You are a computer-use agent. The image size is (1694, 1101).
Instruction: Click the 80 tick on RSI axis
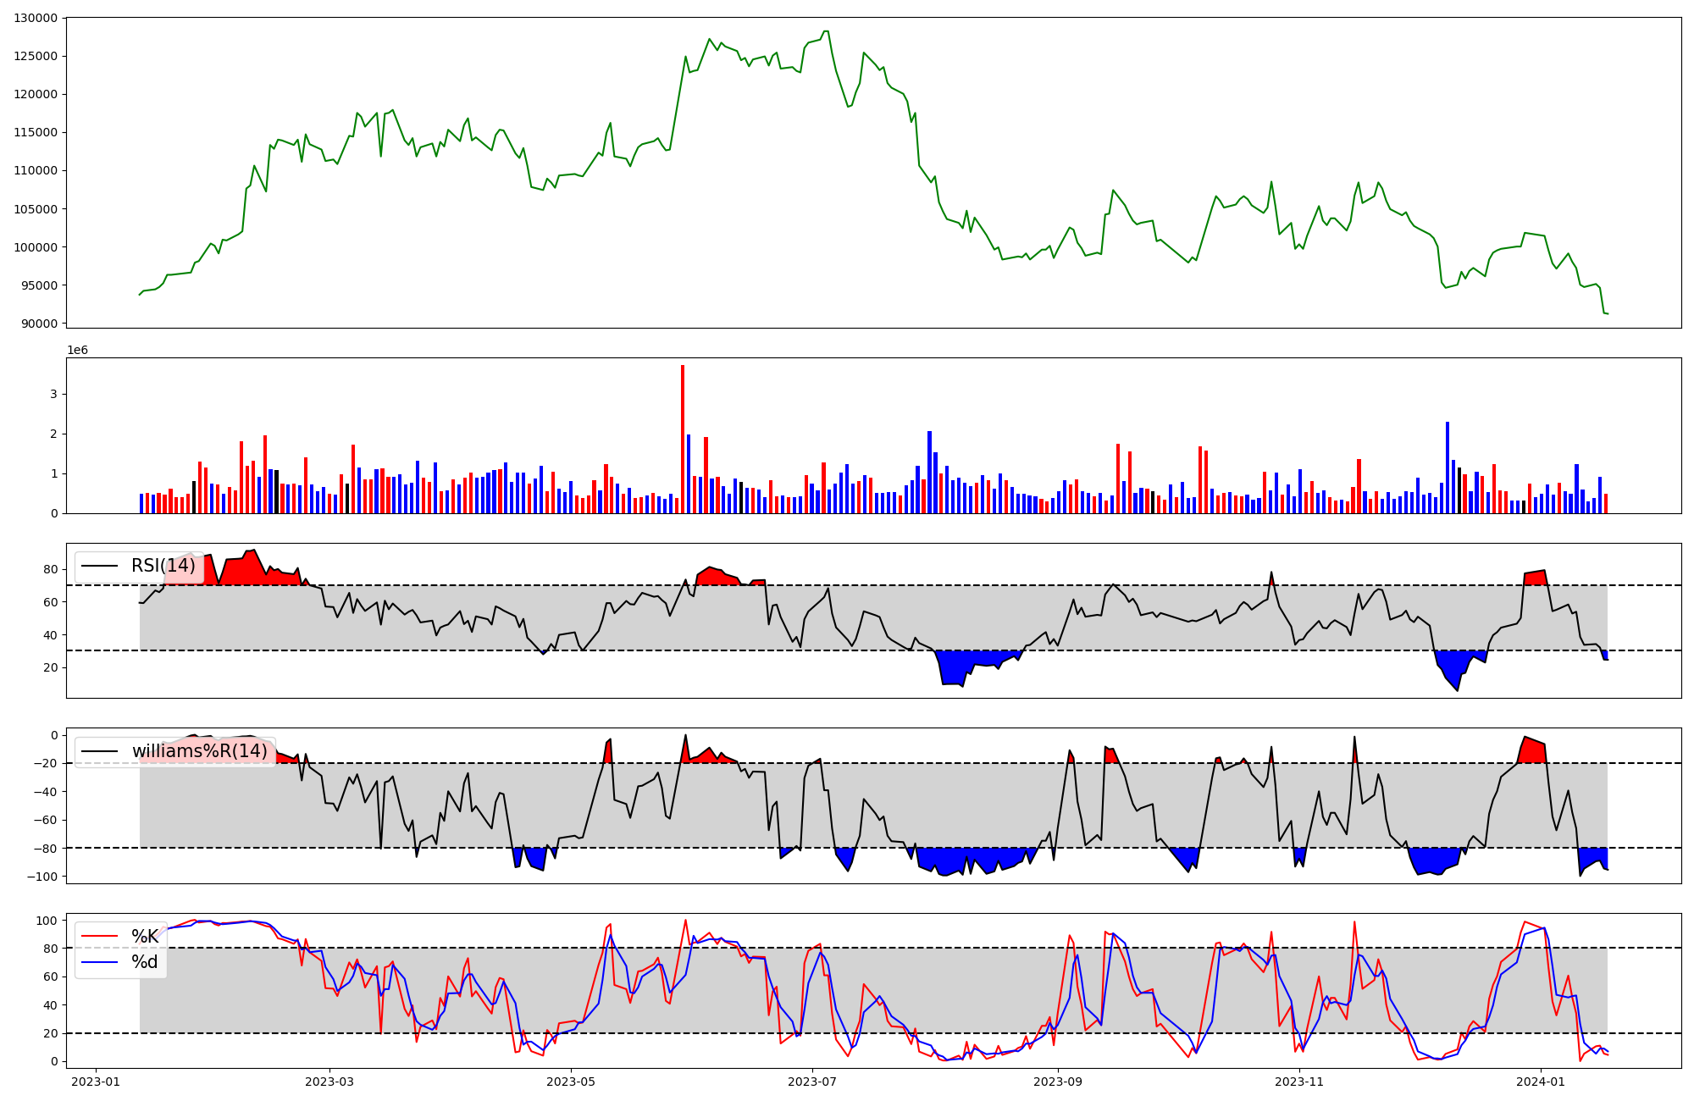50,569
